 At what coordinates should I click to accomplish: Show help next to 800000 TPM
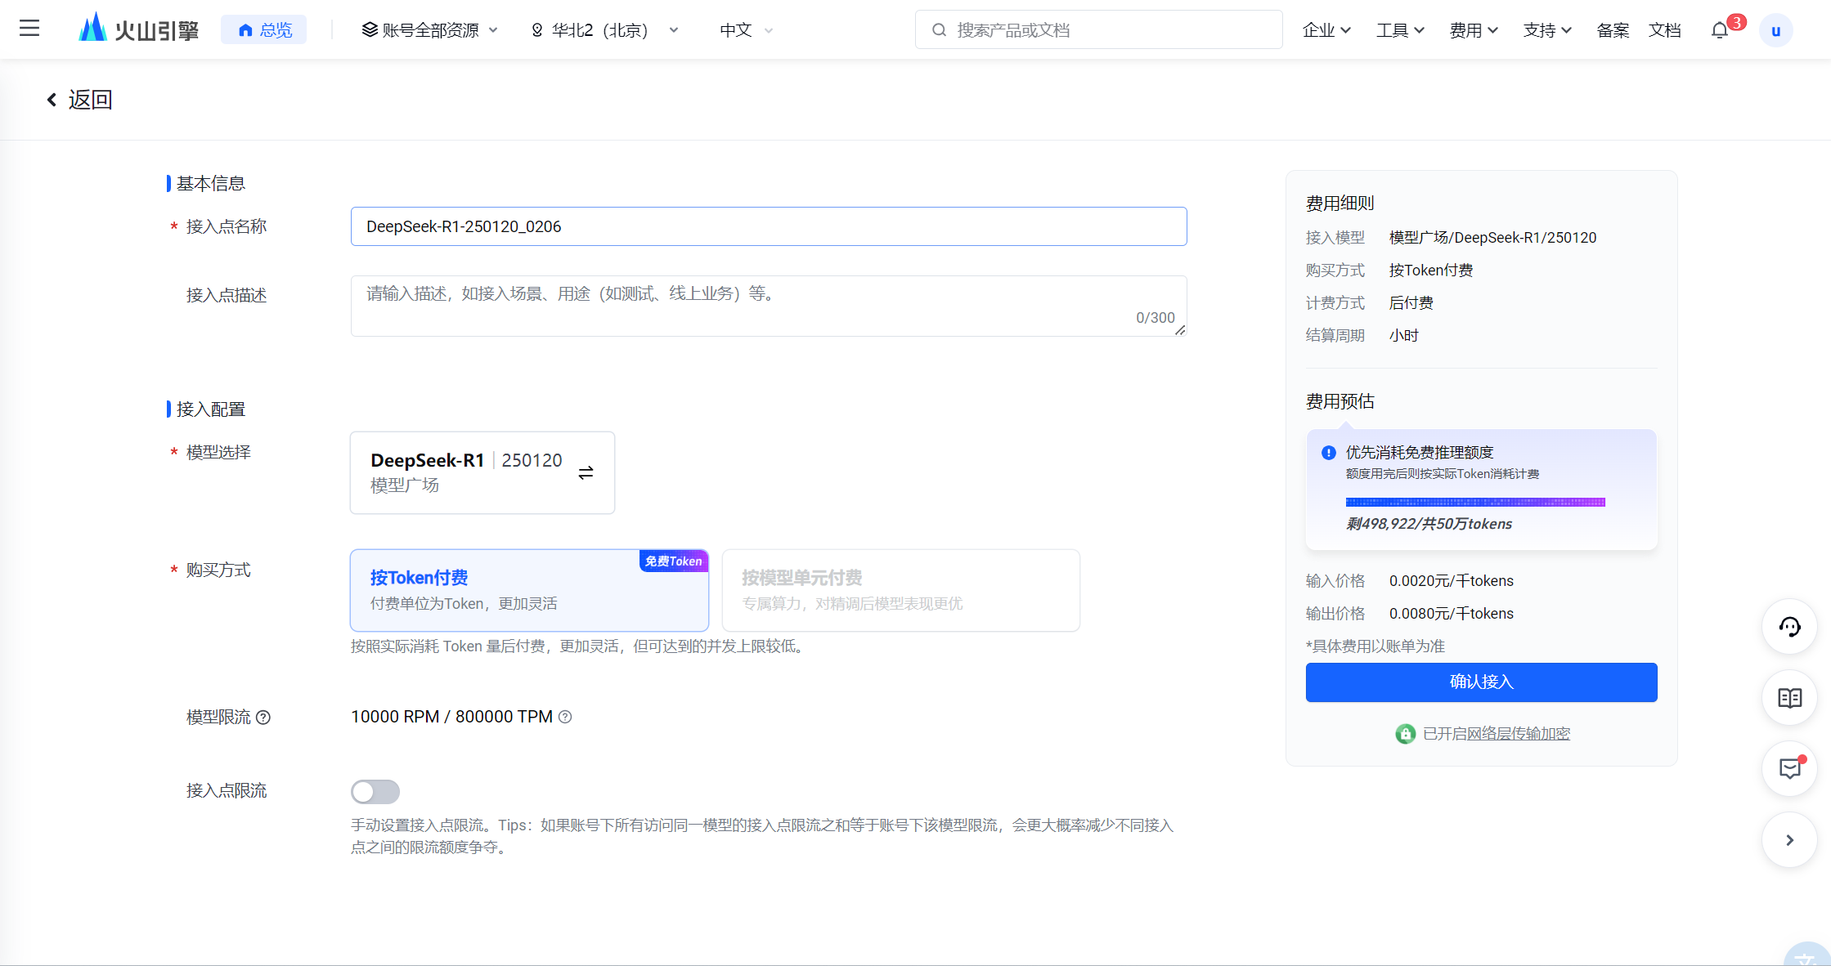(565, 717)
